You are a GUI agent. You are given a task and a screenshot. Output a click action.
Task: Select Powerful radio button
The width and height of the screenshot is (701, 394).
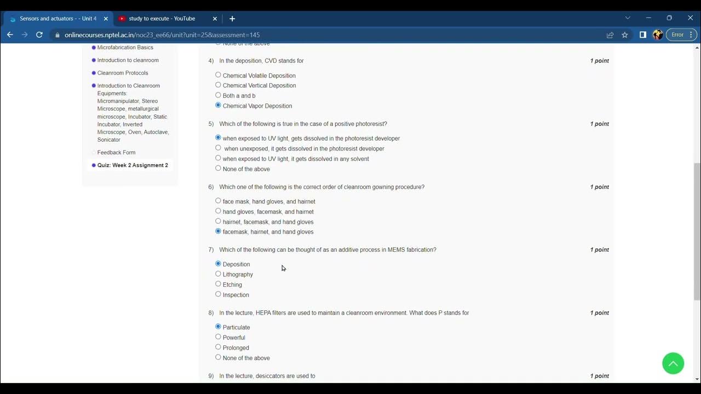click(218, 337)
